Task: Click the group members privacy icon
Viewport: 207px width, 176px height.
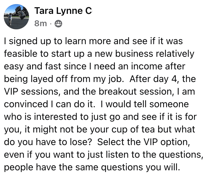Action: (x=58, y=23)
